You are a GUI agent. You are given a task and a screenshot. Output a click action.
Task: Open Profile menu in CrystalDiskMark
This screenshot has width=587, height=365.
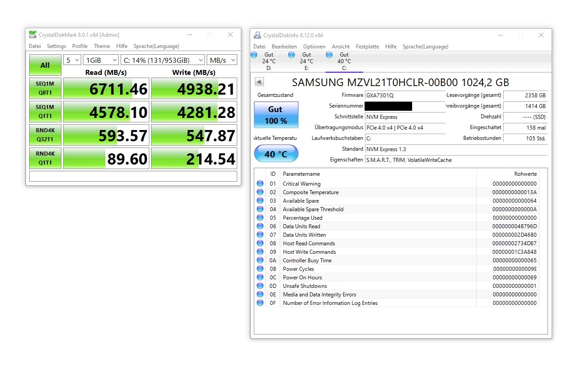pyautogui.click(x=80, y=46)
